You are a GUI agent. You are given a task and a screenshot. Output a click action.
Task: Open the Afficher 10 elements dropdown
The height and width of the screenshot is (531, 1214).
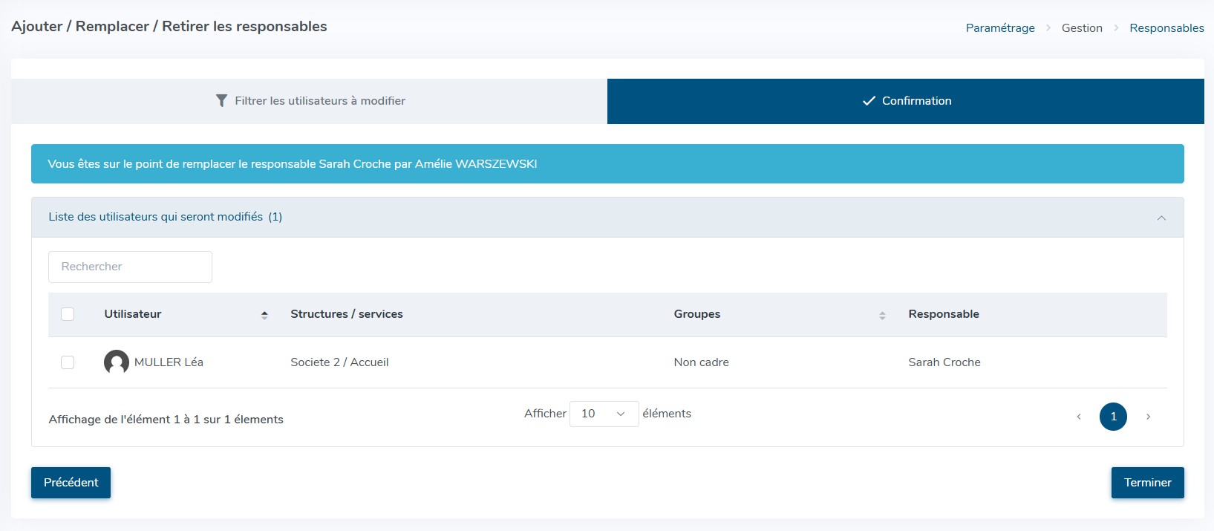point(604,414)
